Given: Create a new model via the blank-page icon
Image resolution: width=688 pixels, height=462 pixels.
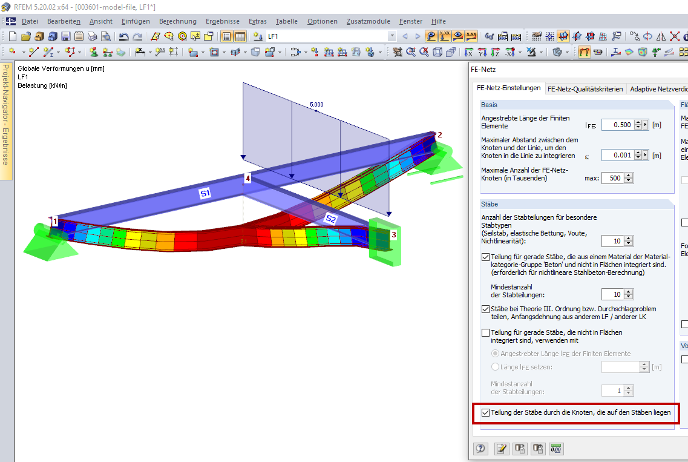Looking at the screenshot, I should click(x=13, y=36).
